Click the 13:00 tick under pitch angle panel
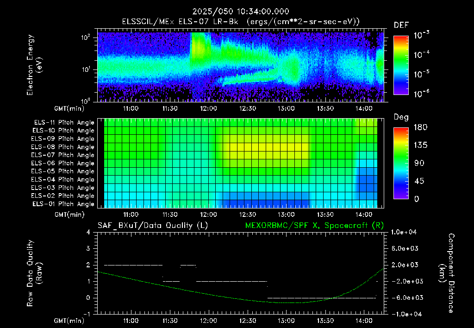 286,214
